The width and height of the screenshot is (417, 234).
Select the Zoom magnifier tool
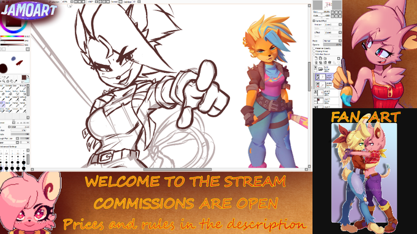pyautogui.click(x=4, y=81)
